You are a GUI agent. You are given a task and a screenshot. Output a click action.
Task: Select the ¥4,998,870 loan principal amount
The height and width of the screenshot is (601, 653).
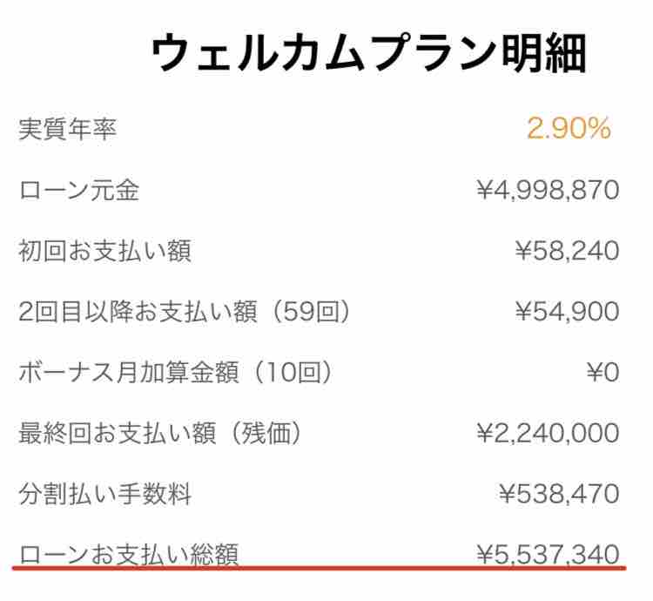pyautogui.click(x=548, y=190)
